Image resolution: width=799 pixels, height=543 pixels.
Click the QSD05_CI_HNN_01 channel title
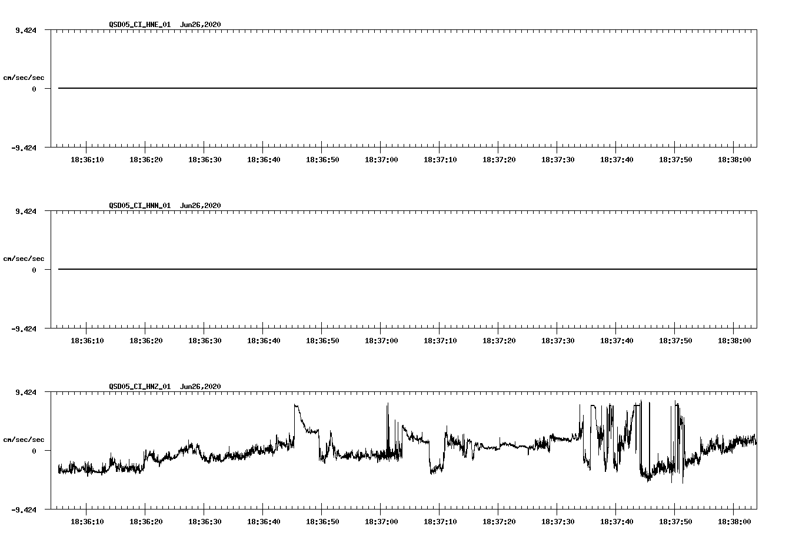140,206
